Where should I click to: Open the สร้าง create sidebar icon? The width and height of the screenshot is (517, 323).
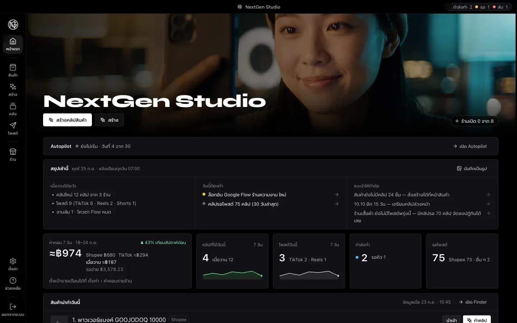(x=13, y=90)
